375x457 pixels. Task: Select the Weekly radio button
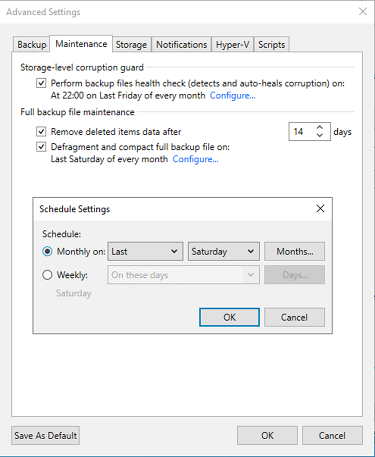(48, 275)
